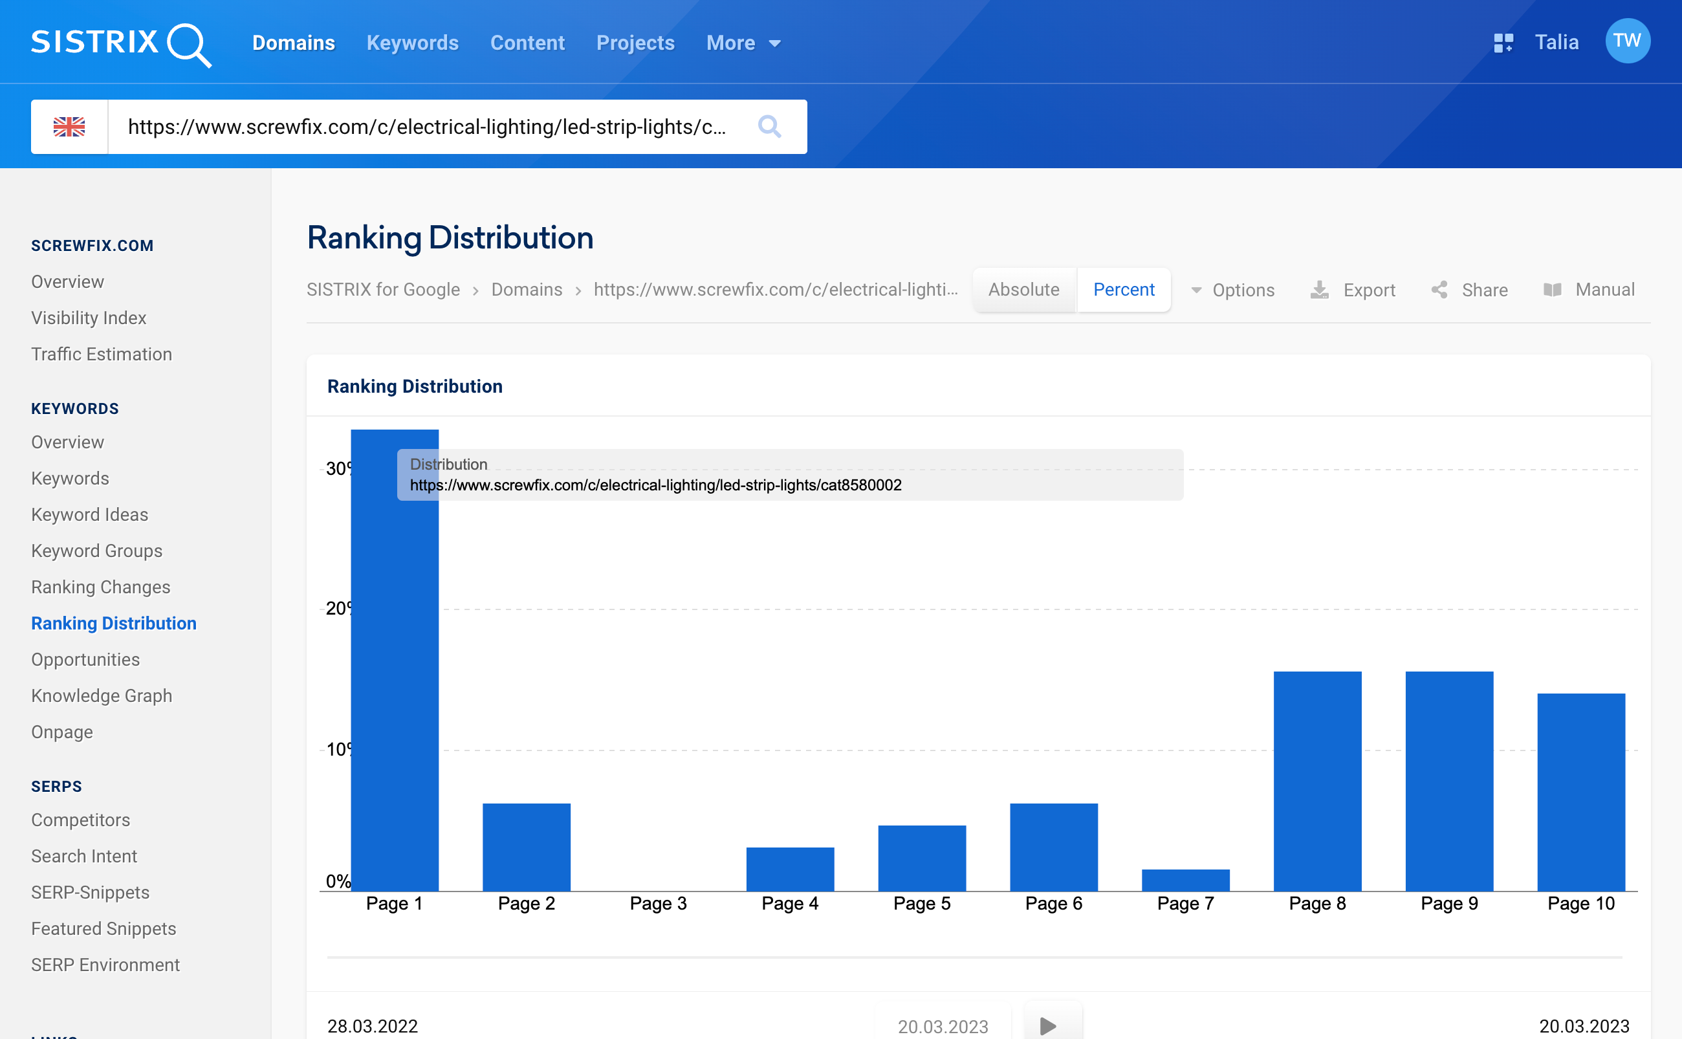Screen dimensions: 1682x1039
Task: Open the Manual reference icon
Action: (1551, 289)
